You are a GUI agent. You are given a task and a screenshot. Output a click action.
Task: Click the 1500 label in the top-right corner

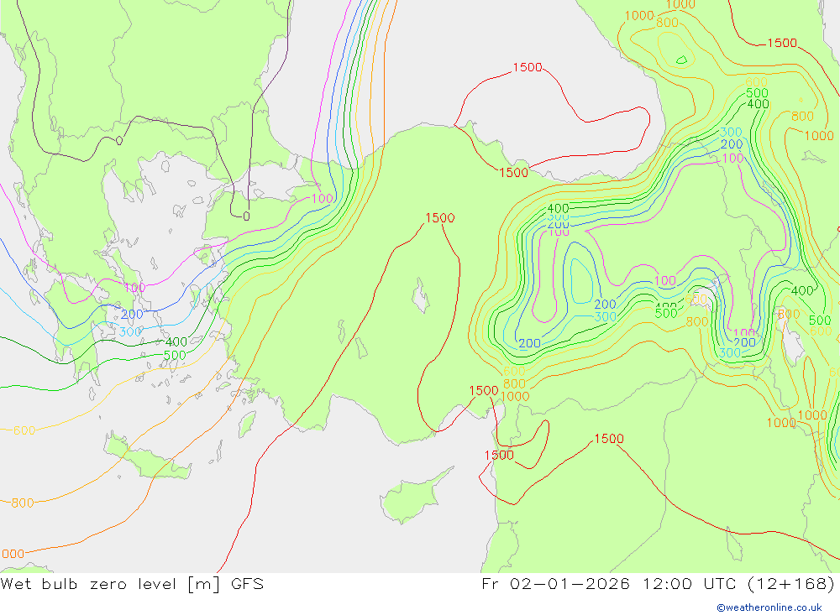click(782, 43)
